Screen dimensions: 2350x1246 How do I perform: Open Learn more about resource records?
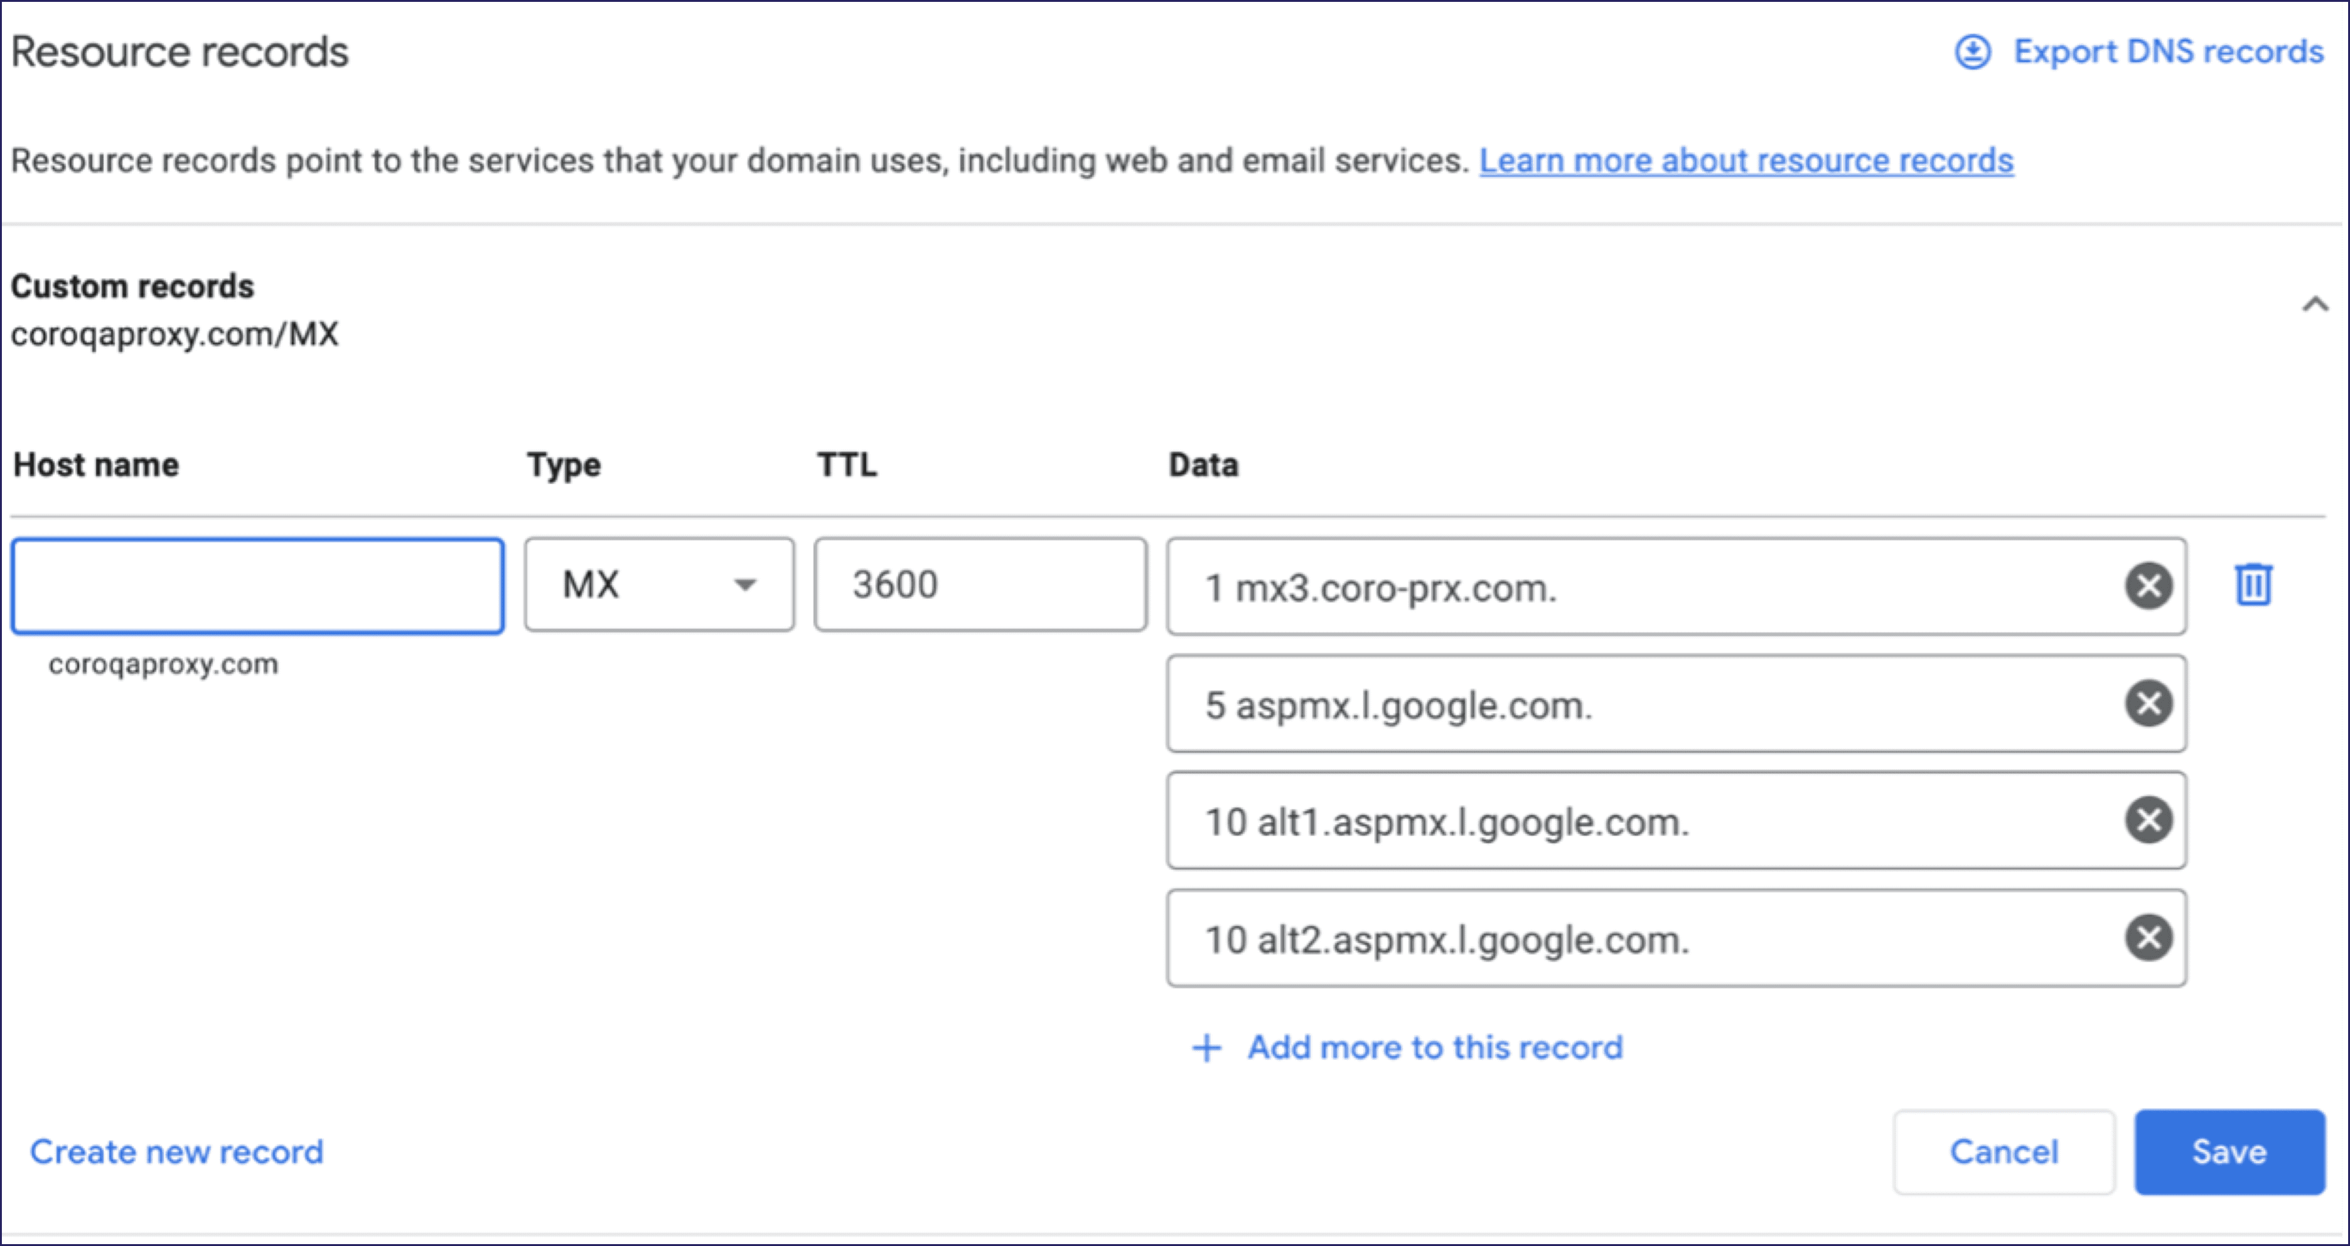tap(1747, 159)
